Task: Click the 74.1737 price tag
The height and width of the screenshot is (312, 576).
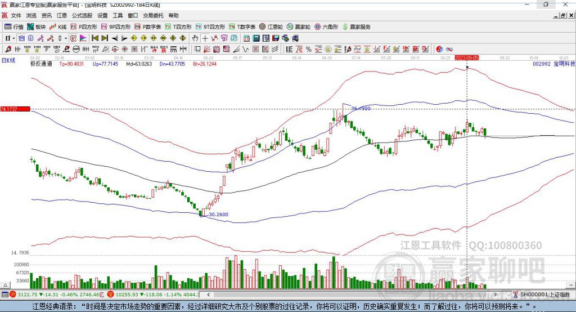Action: tap(15, 109)
